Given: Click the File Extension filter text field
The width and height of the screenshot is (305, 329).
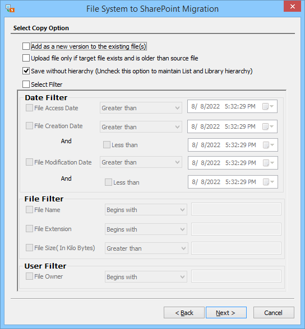Looking at the screenshot, I should (x=236, y=229).
